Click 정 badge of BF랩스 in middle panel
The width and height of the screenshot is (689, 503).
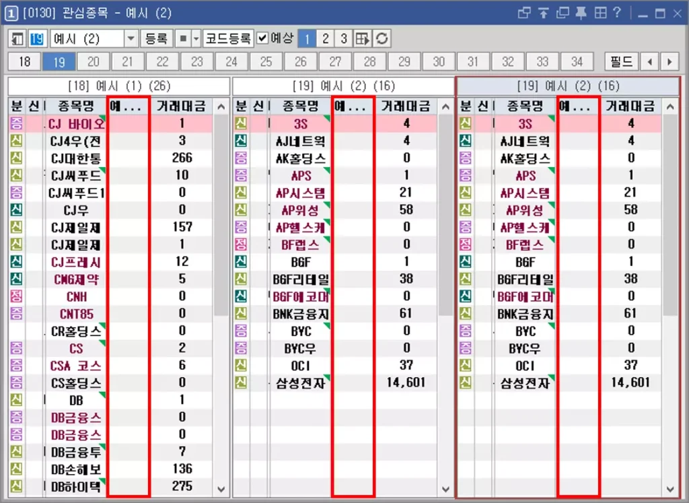click(241, 244)
